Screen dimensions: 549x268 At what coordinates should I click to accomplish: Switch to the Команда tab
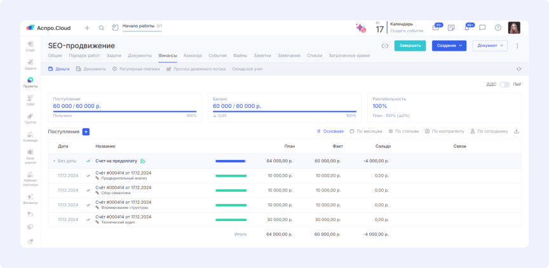coord(193,56)
